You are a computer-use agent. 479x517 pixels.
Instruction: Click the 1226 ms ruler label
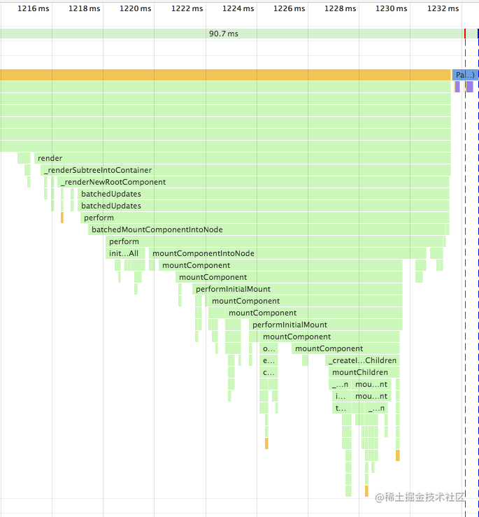click(x=289, y=8)
